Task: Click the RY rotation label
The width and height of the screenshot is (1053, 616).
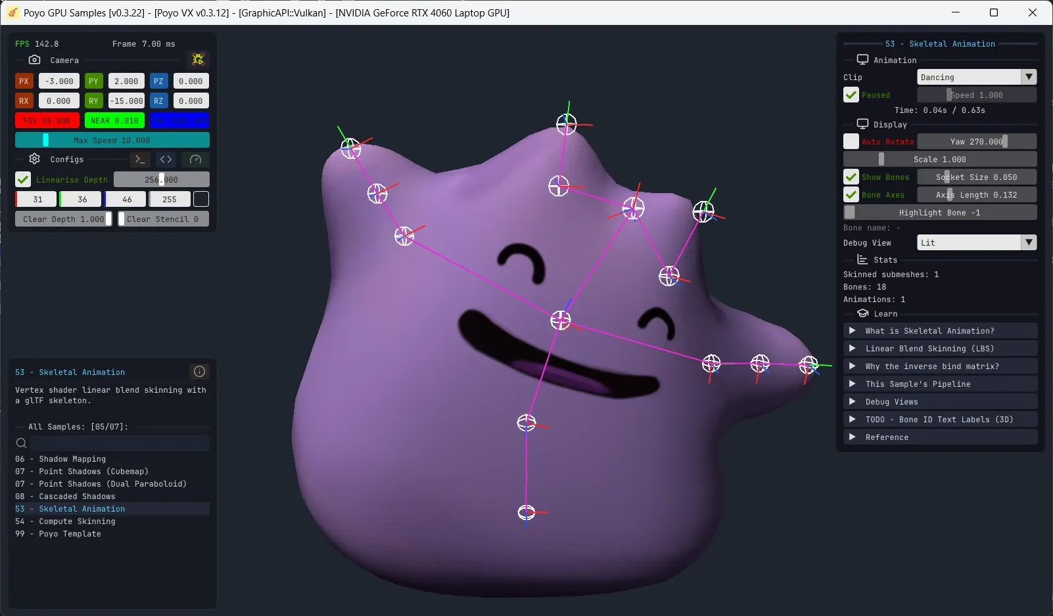Action: click(93, 100)
